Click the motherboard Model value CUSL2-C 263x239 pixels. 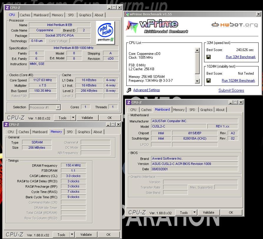(179, 126)
